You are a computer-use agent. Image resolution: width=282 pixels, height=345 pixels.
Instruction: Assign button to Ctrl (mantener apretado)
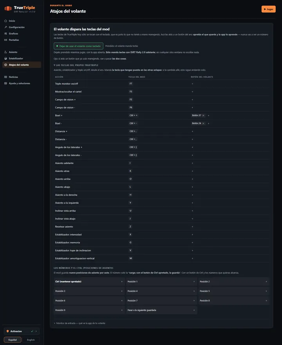point(122,281)
